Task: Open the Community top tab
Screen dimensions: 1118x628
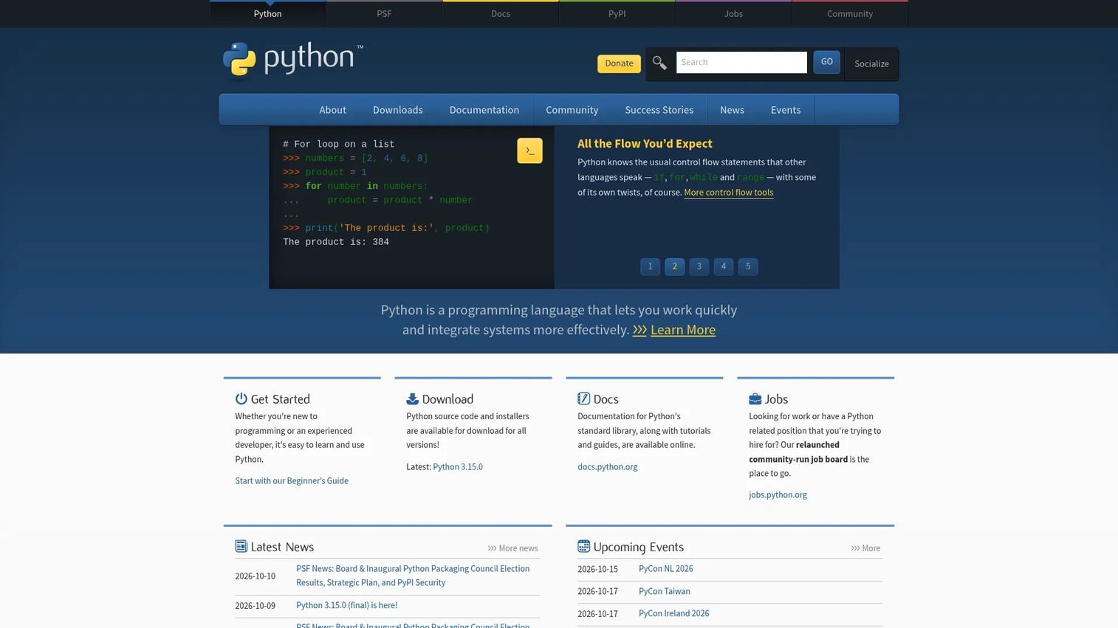Action: tap(850, 14)
